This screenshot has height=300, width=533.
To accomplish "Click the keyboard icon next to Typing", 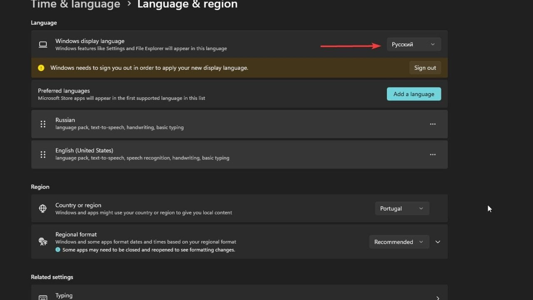I will 43,297.
